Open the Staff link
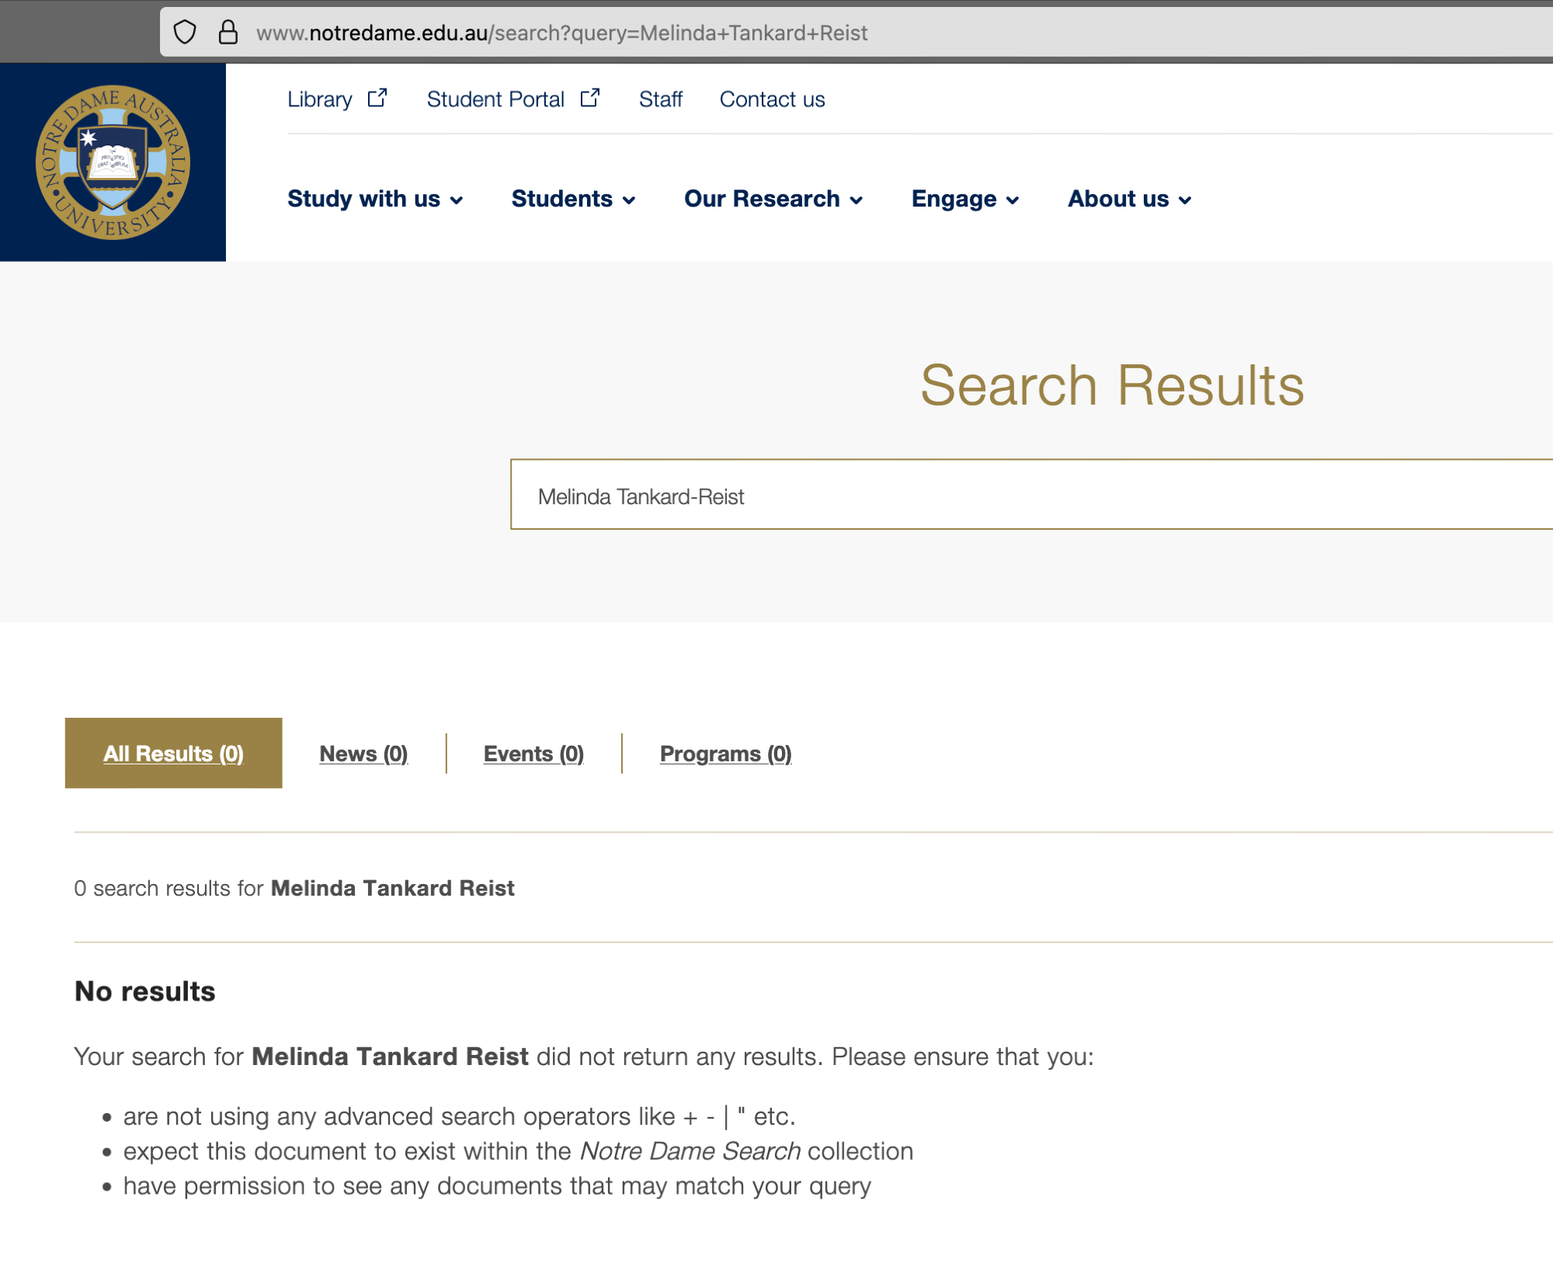Image resolution: width=1553 pixels, height=1267 pixels. pos(661,99)
